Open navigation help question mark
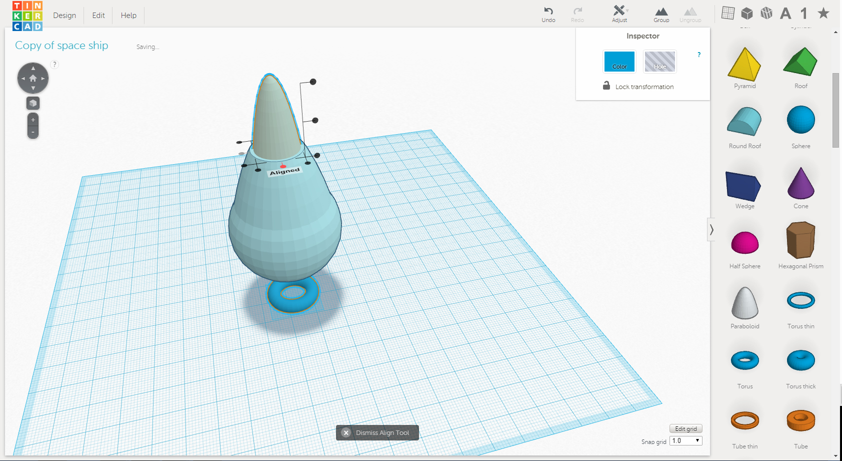842x461 pixels. click(55, 64)
